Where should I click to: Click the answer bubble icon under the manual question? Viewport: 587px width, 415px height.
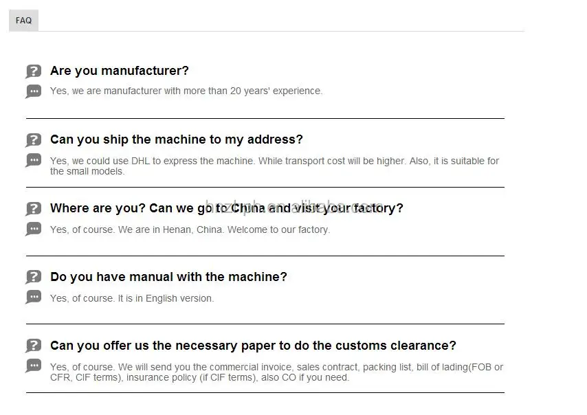[x=33, y=298]
